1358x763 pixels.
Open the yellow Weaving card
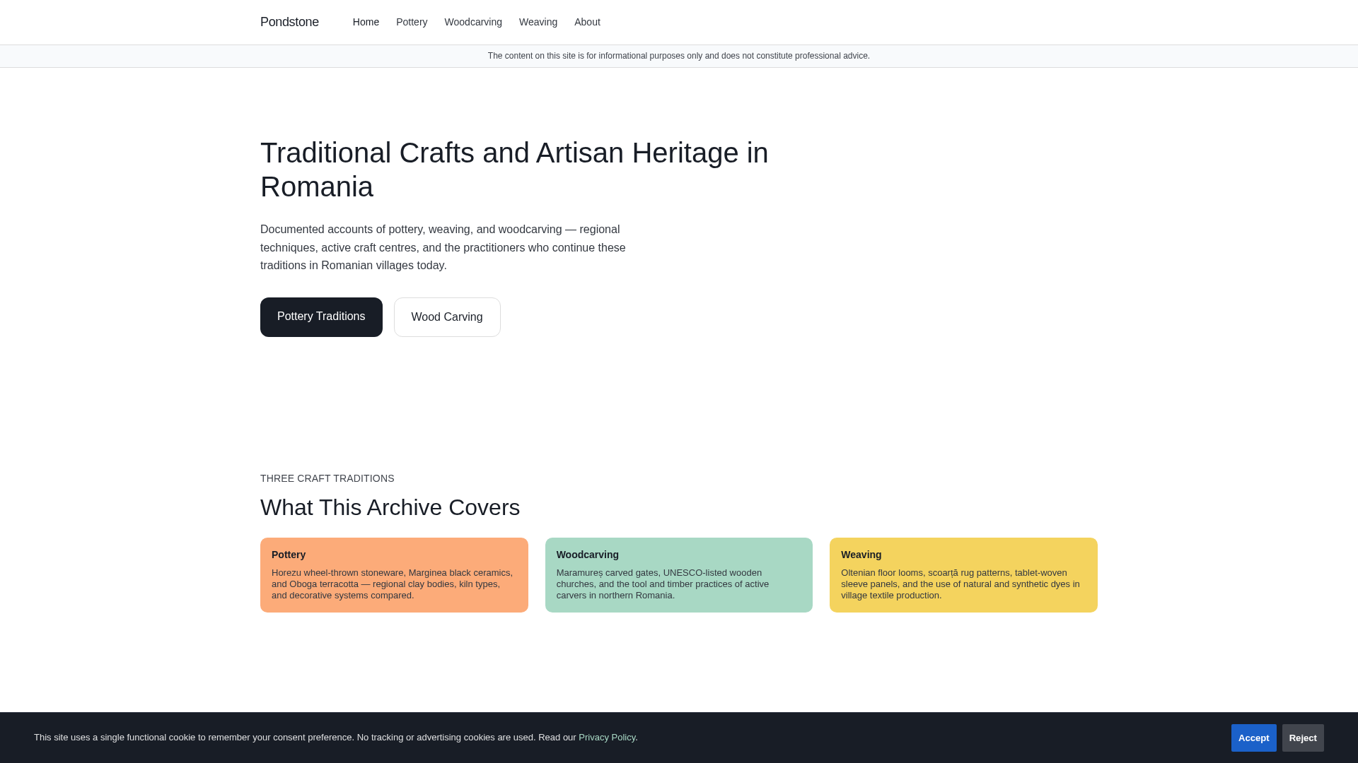coord(963,575)
